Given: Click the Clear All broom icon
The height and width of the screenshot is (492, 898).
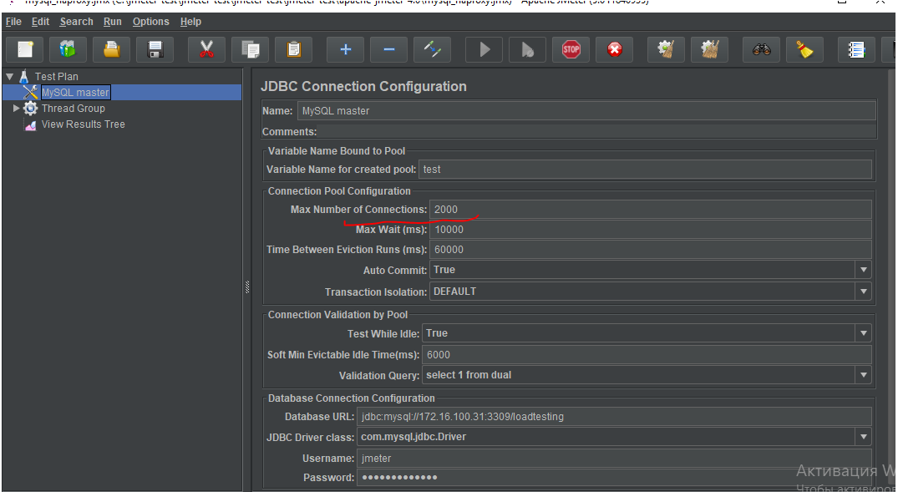Looking at the screenshot, I should [x=709, y=49].
